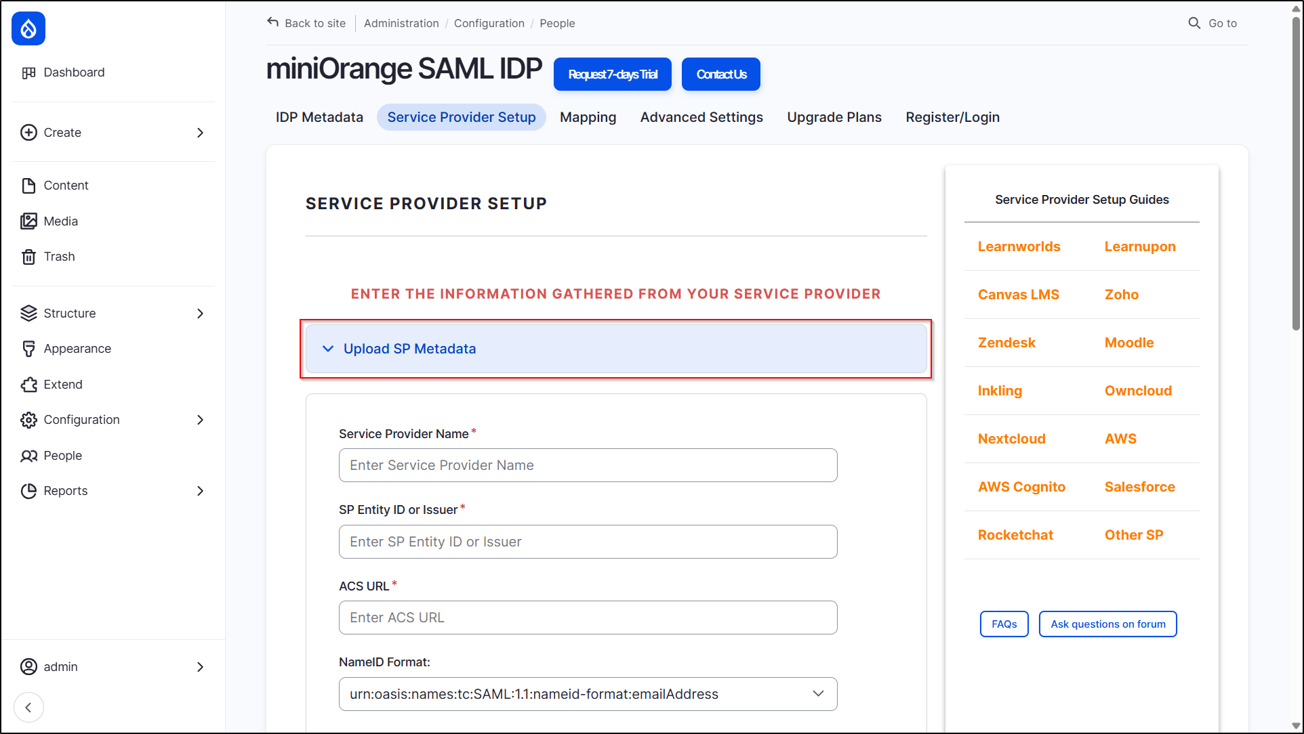Select the Appearance brush icon
Screen dimensions: 1304x734
coord(28,348)
